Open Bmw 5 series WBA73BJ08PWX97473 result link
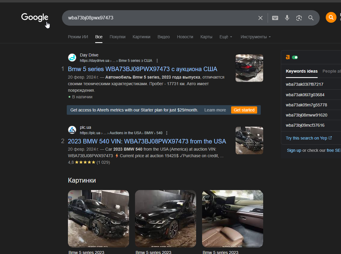The height and width of the screenshot is (254, 341). point(143,69)
